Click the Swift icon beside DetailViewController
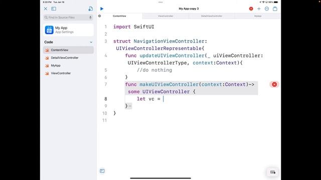Viewport: 321px width, 180px height. (47, 58)
